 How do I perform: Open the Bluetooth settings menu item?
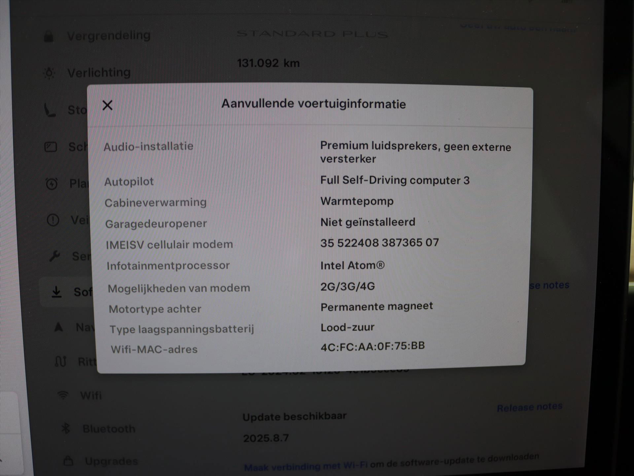[109, 429]
